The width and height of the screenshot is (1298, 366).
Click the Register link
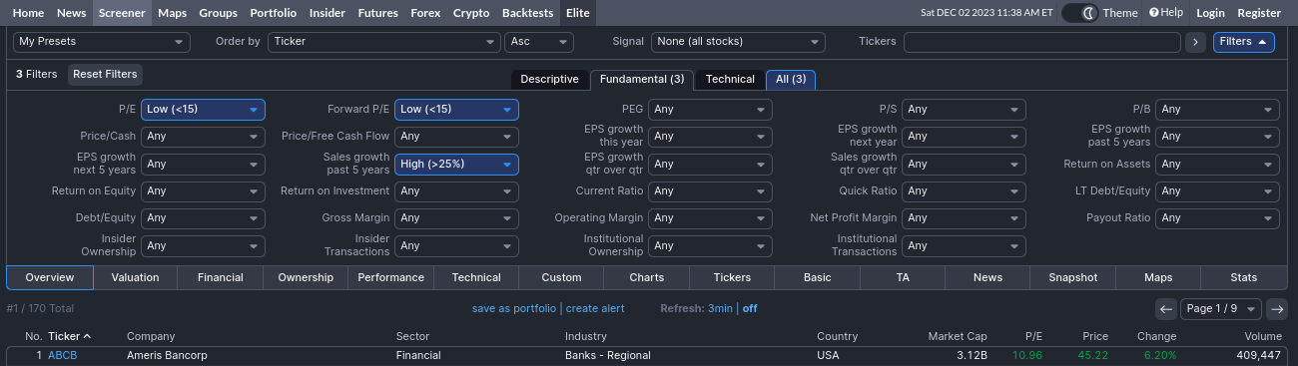[x=1259, y=13]
